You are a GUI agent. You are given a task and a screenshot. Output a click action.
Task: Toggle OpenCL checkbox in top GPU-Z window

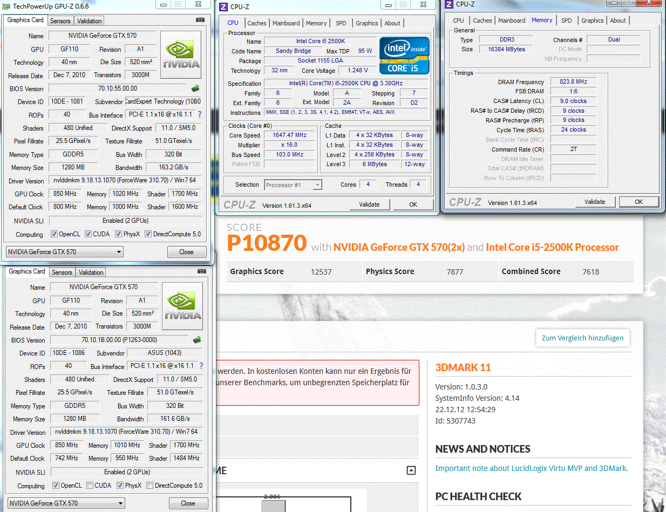point(54,234)
